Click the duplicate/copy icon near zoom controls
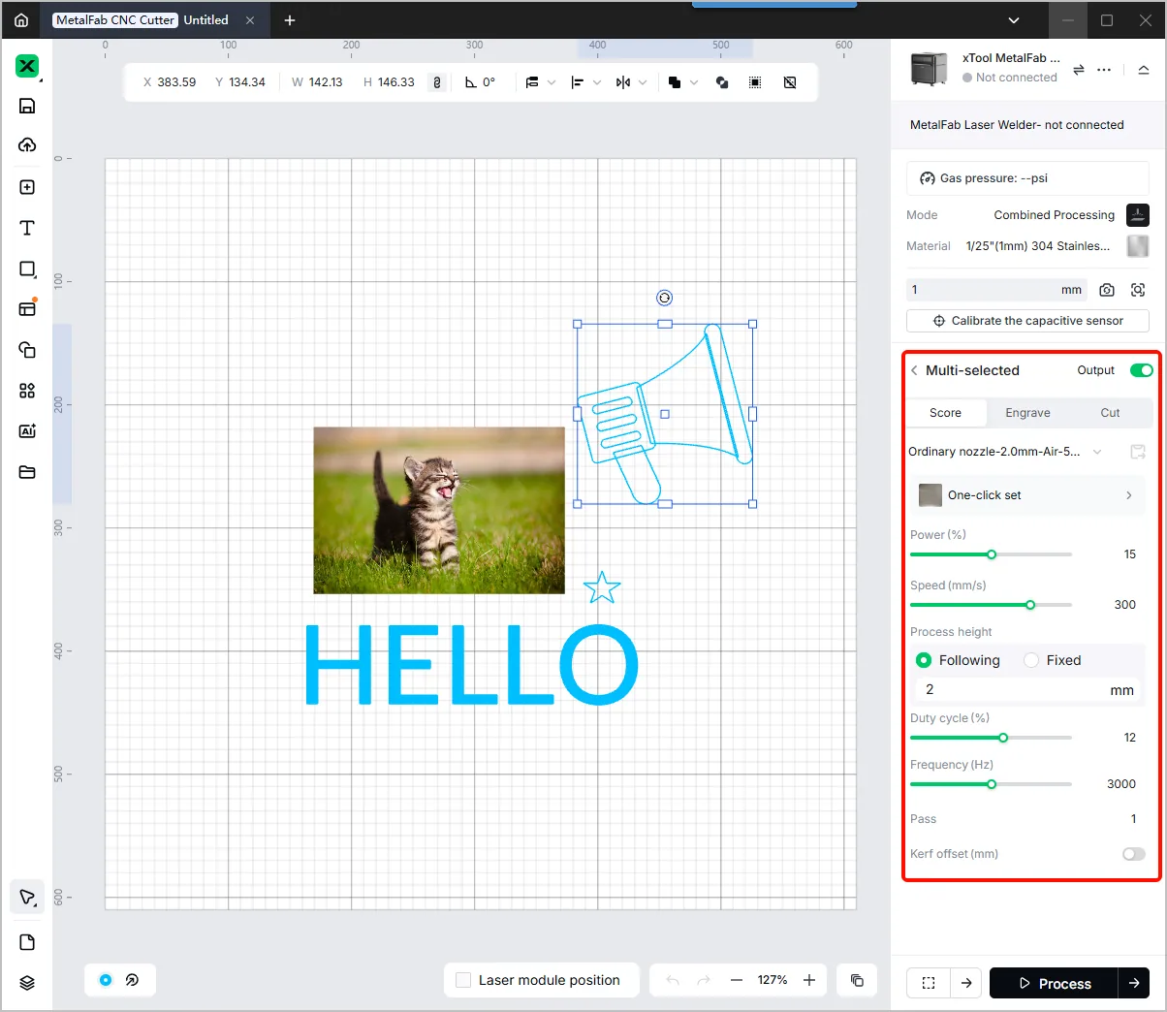This screenshot has height=1012, width=1167. (x=857, y=980)
